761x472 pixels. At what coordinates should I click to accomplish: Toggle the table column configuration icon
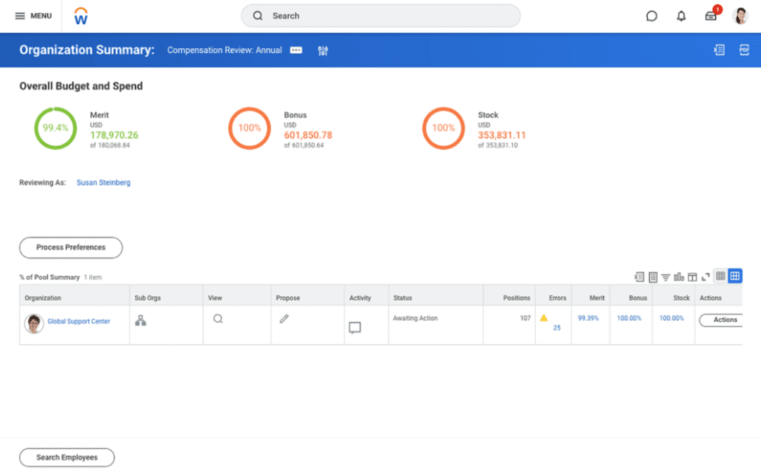692,276
